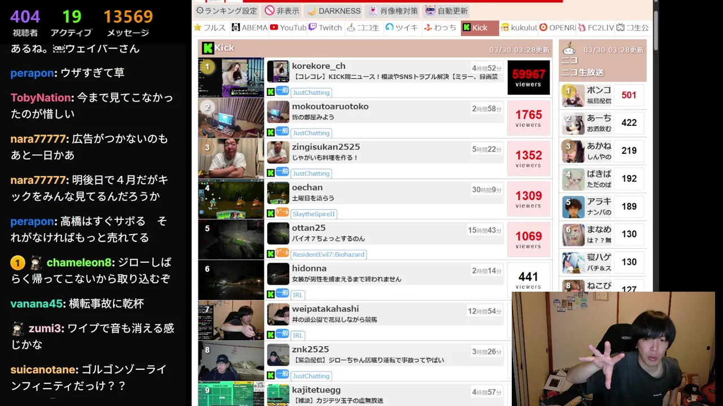Click ottan25 avatar icon
This screenshot has height=406, width=723.
[x=278, y=234]
